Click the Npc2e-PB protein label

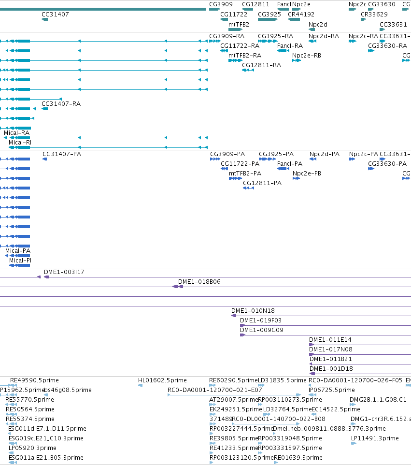[307, 173]
